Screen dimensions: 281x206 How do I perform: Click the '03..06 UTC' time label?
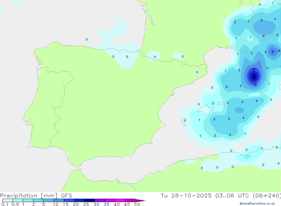(x=232, y=195)
